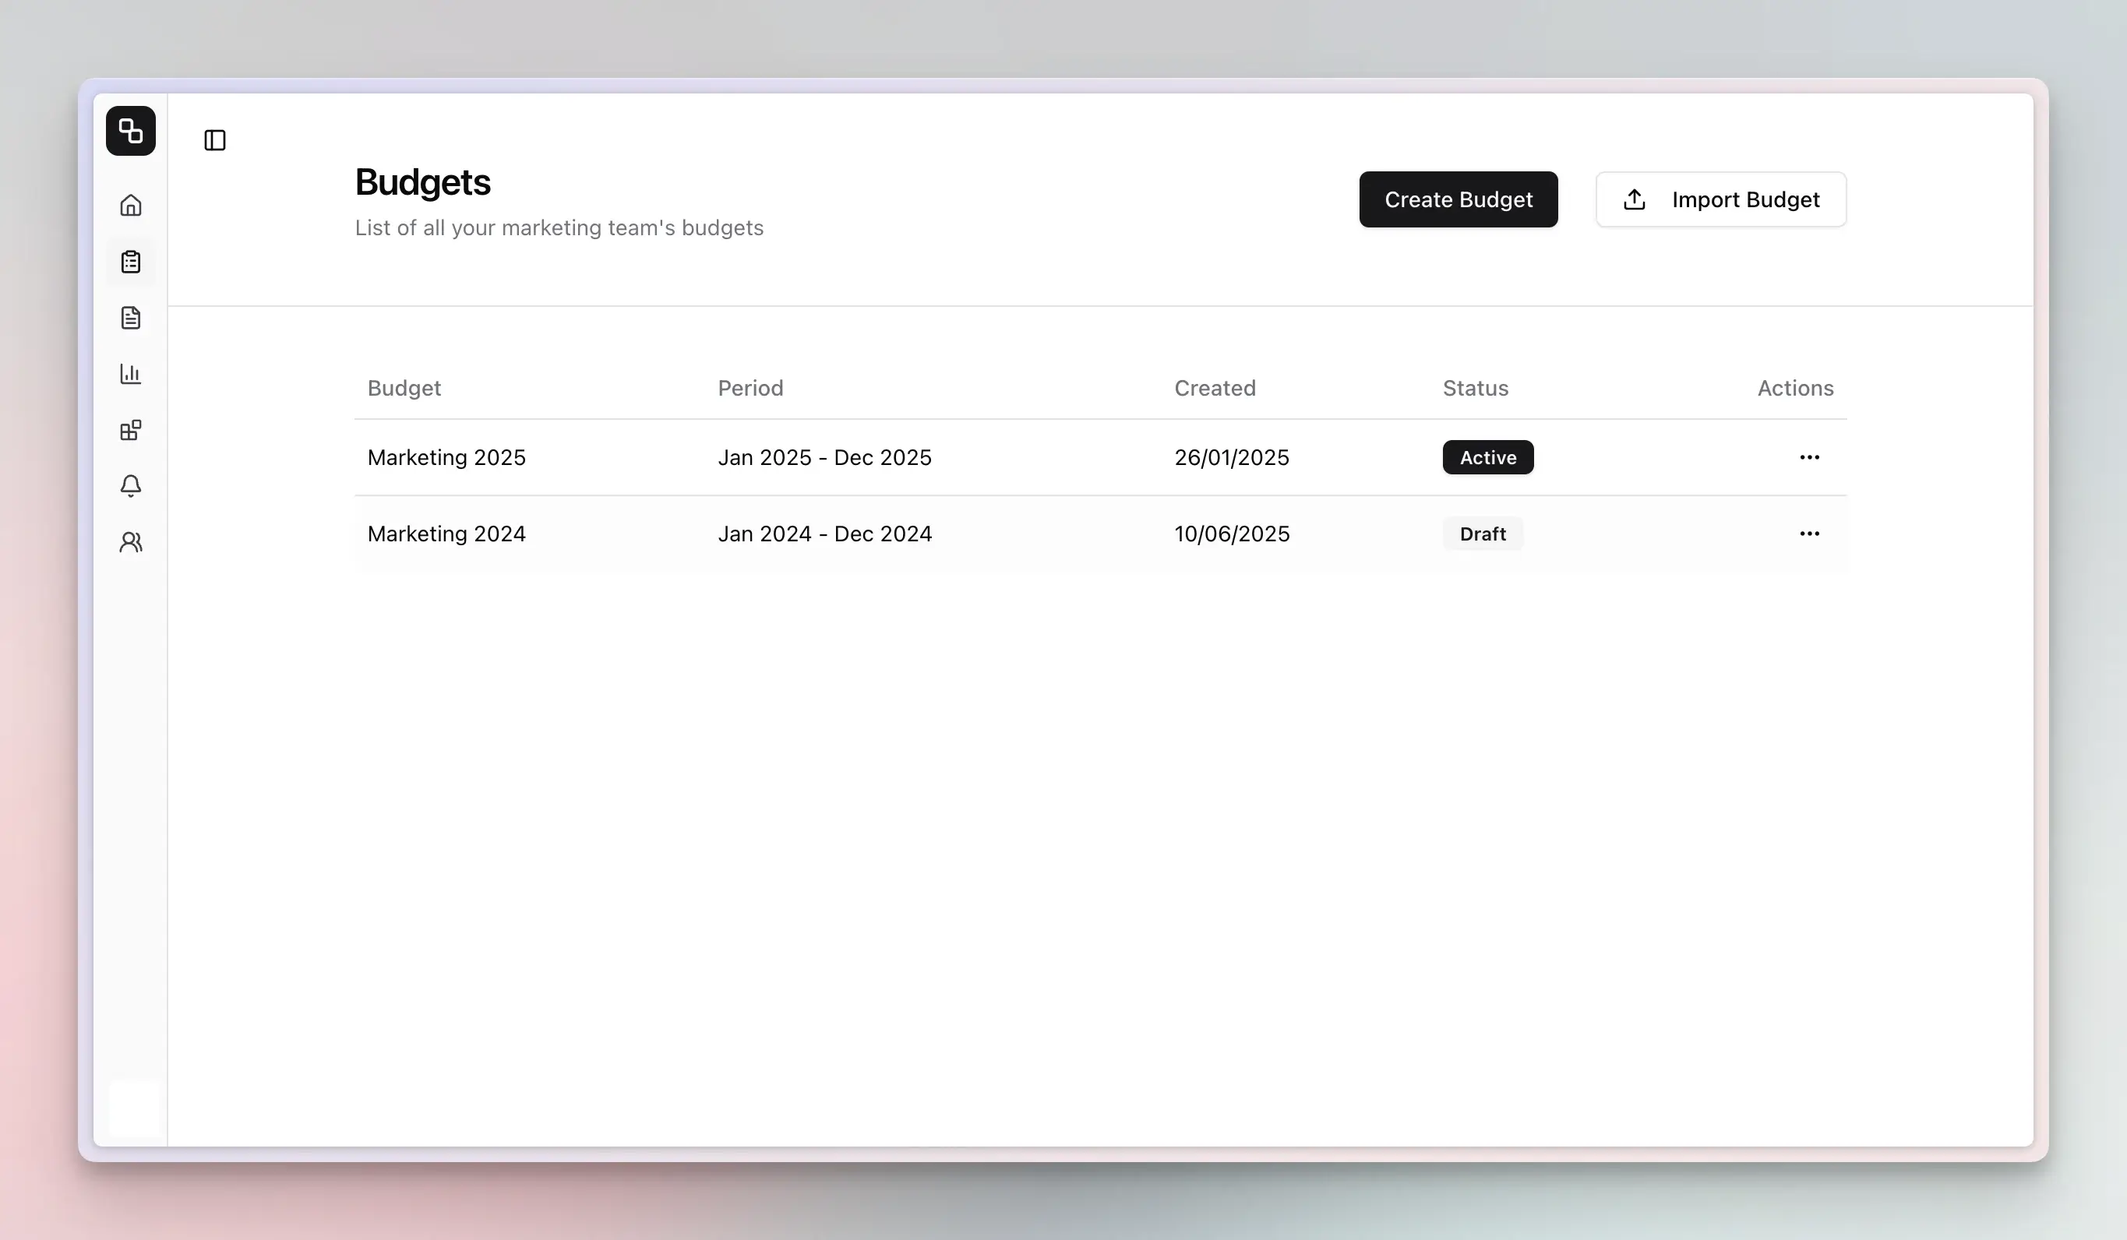Open integrations via blocks icon
The image size is (2127, 1240).
tap(131, 430)
